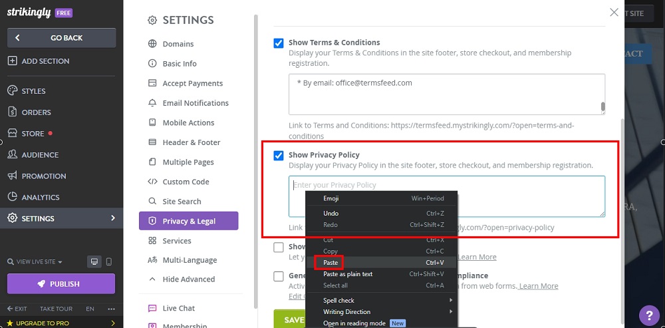Image resolution: width=665 pixels, height=328 pixels.
Task: Open Store shop icon
Action: (12, 133)
